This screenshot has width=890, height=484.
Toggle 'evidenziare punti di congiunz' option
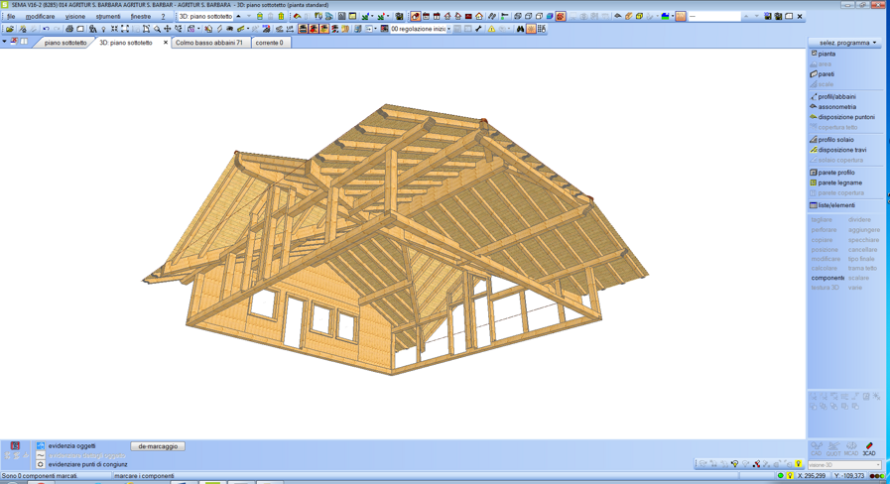coord(41,464)
